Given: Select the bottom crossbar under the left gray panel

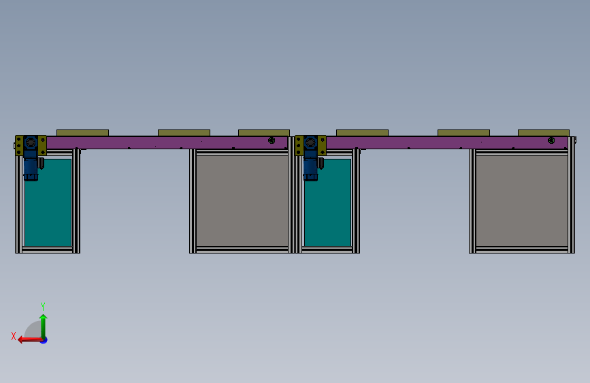Looking at the screenshot, I should pos(242,249).
